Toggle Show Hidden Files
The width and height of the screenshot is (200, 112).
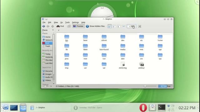95,26
